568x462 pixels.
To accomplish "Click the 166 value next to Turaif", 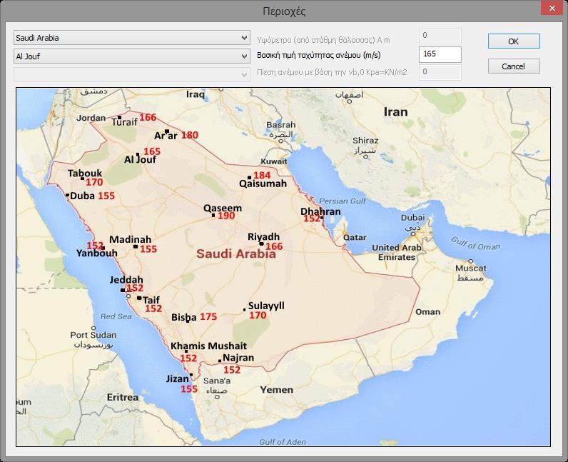I will tap(148, 118).
